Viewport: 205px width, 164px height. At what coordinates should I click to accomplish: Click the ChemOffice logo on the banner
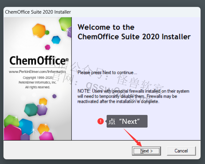coord(39,60)
